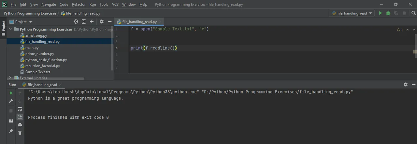The height and width of the screenshot is (144, 417).
Task: Clear console with trash icon
Action: click(x=20, y=133)
